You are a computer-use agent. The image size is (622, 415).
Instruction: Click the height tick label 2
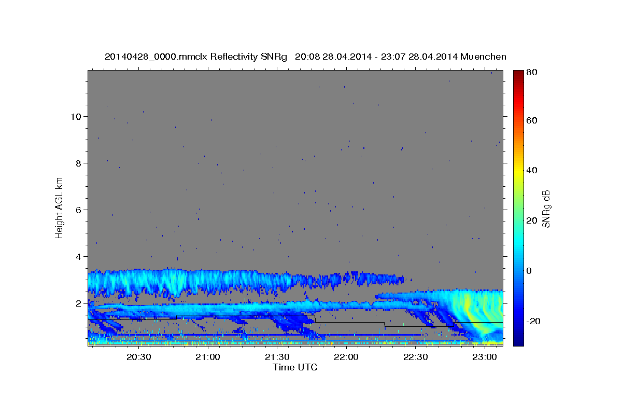click(x=79, y=303)
